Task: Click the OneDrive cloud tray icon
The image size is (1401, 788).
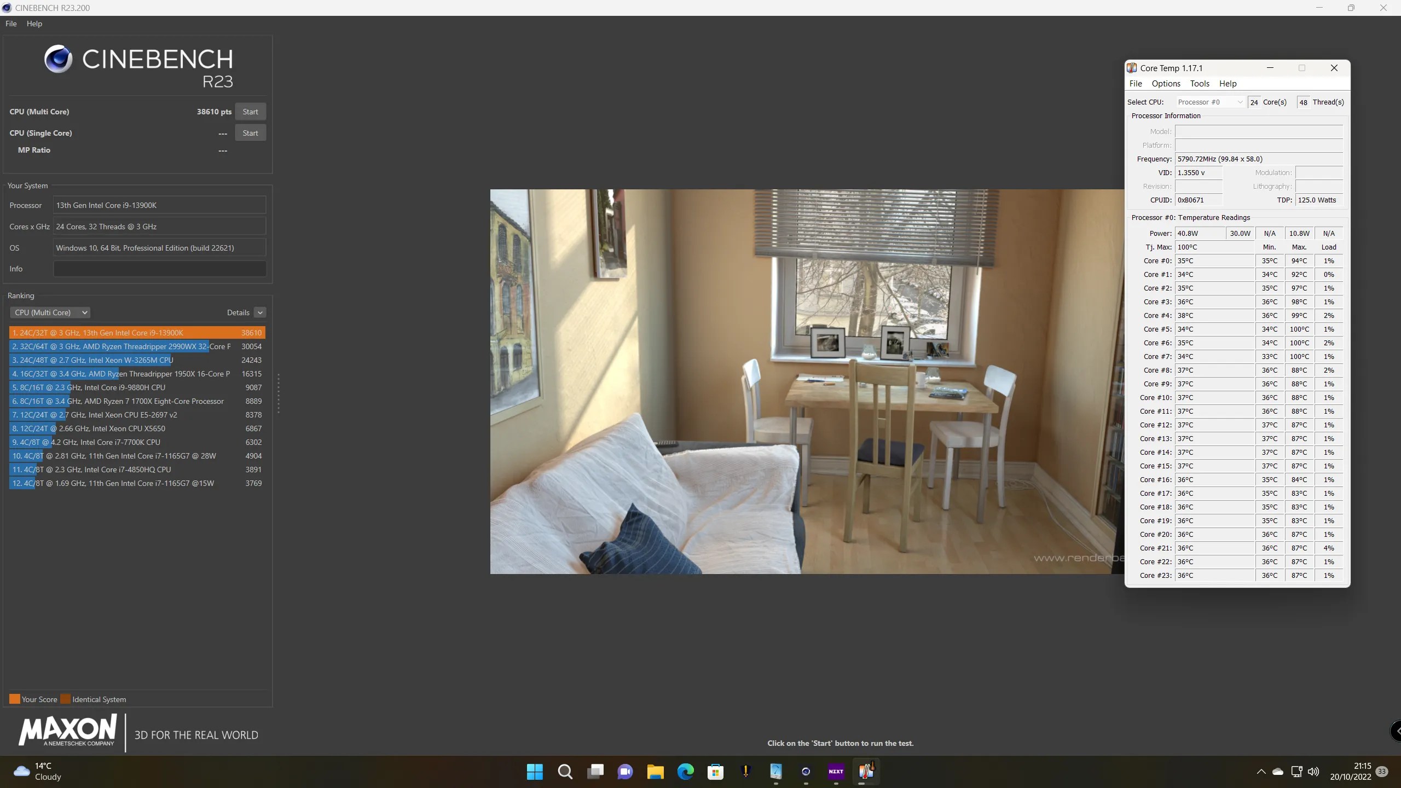Action: click(x=1278, y=772)
